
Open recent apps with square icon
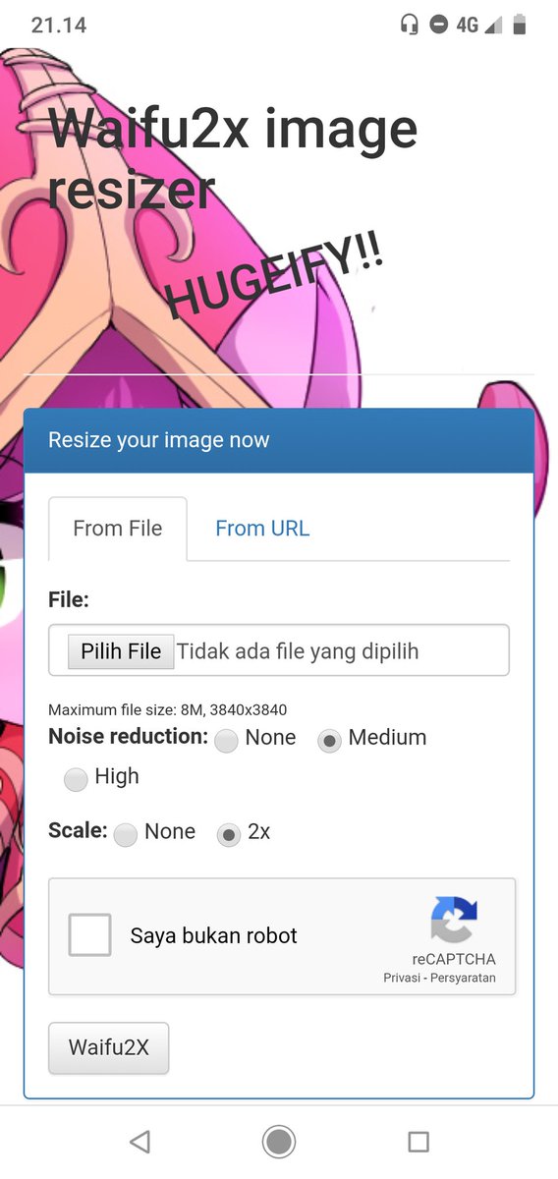point(418,1141)
